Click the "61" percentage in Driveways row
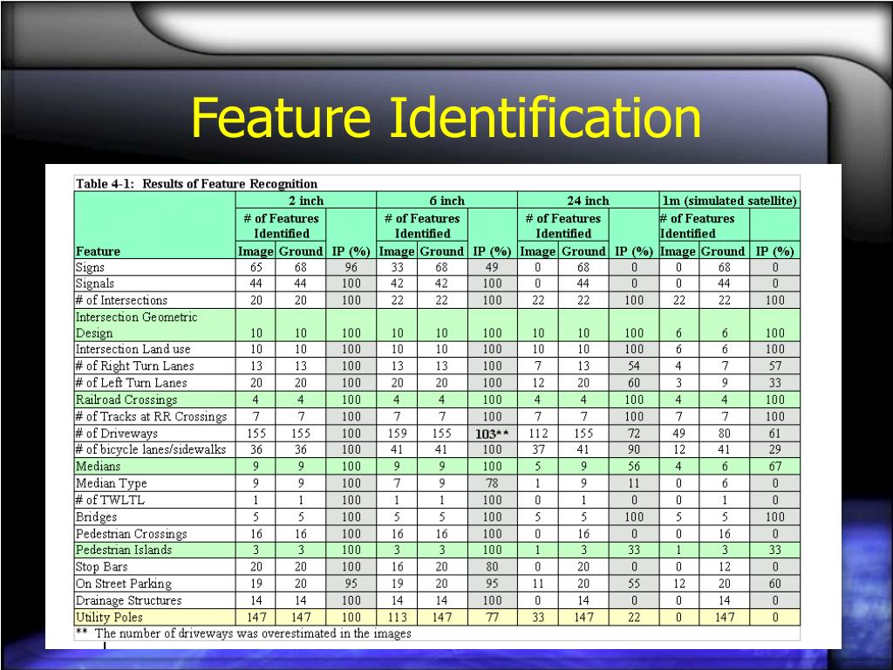This screenshot has height=670, width=893. pyautogui.click(x=775, y=433)
